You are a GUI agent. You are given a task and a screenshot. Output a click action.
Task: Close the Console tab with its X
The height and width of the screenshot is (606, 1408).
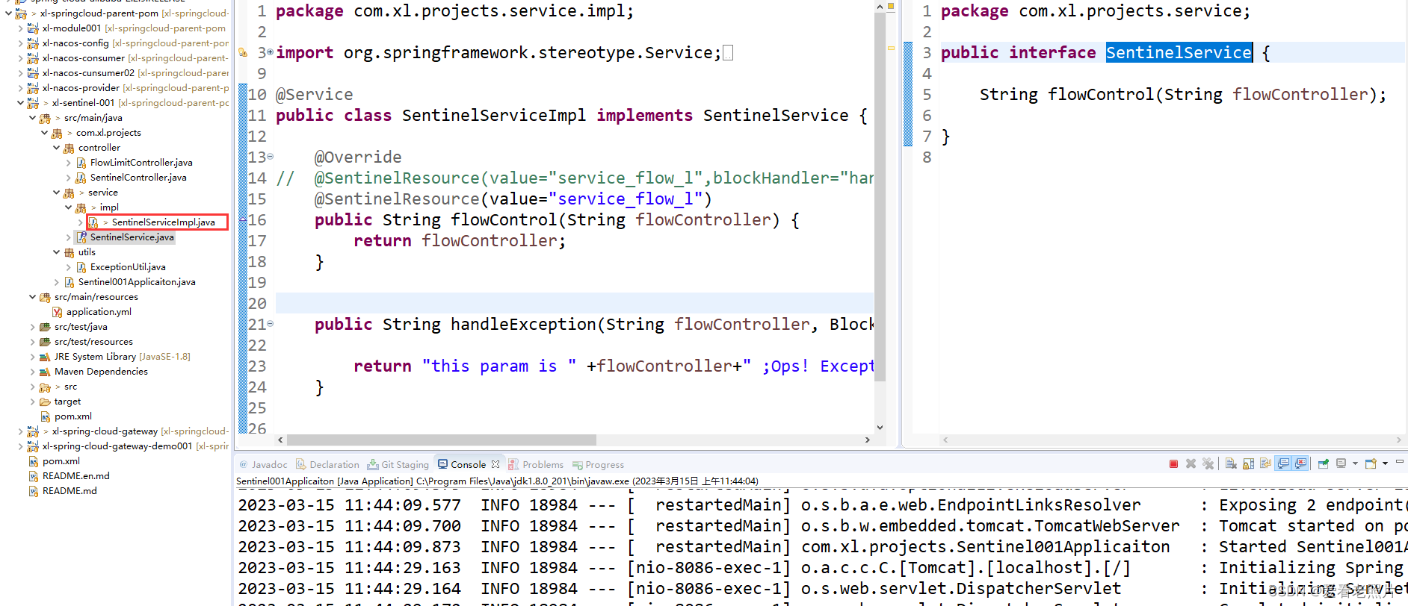click(495, 464)
